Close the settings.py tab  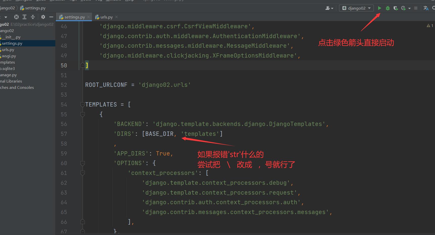click(x=88, y=17)
